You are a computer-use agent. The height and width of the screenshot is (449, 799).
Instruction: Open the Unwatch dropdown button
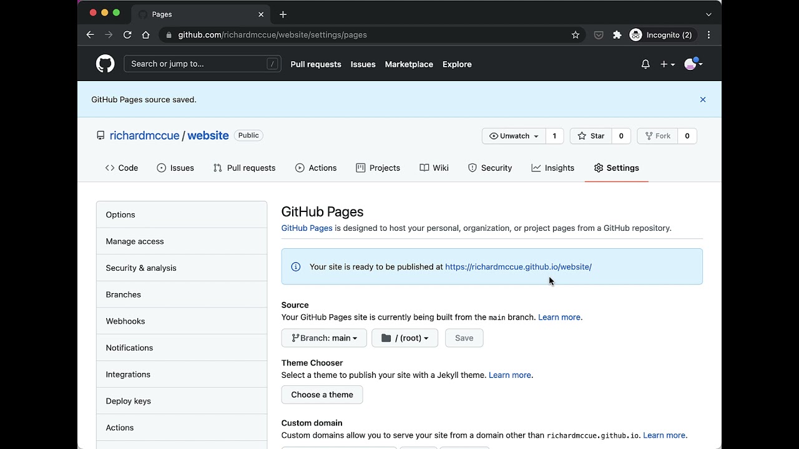tap(514, 136)
